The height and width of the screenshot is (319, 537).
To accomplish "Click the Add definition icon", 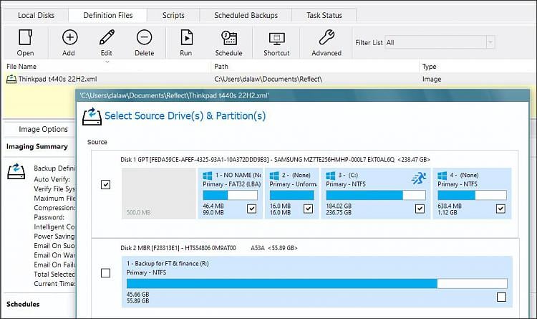I will (x=69, y=38).
